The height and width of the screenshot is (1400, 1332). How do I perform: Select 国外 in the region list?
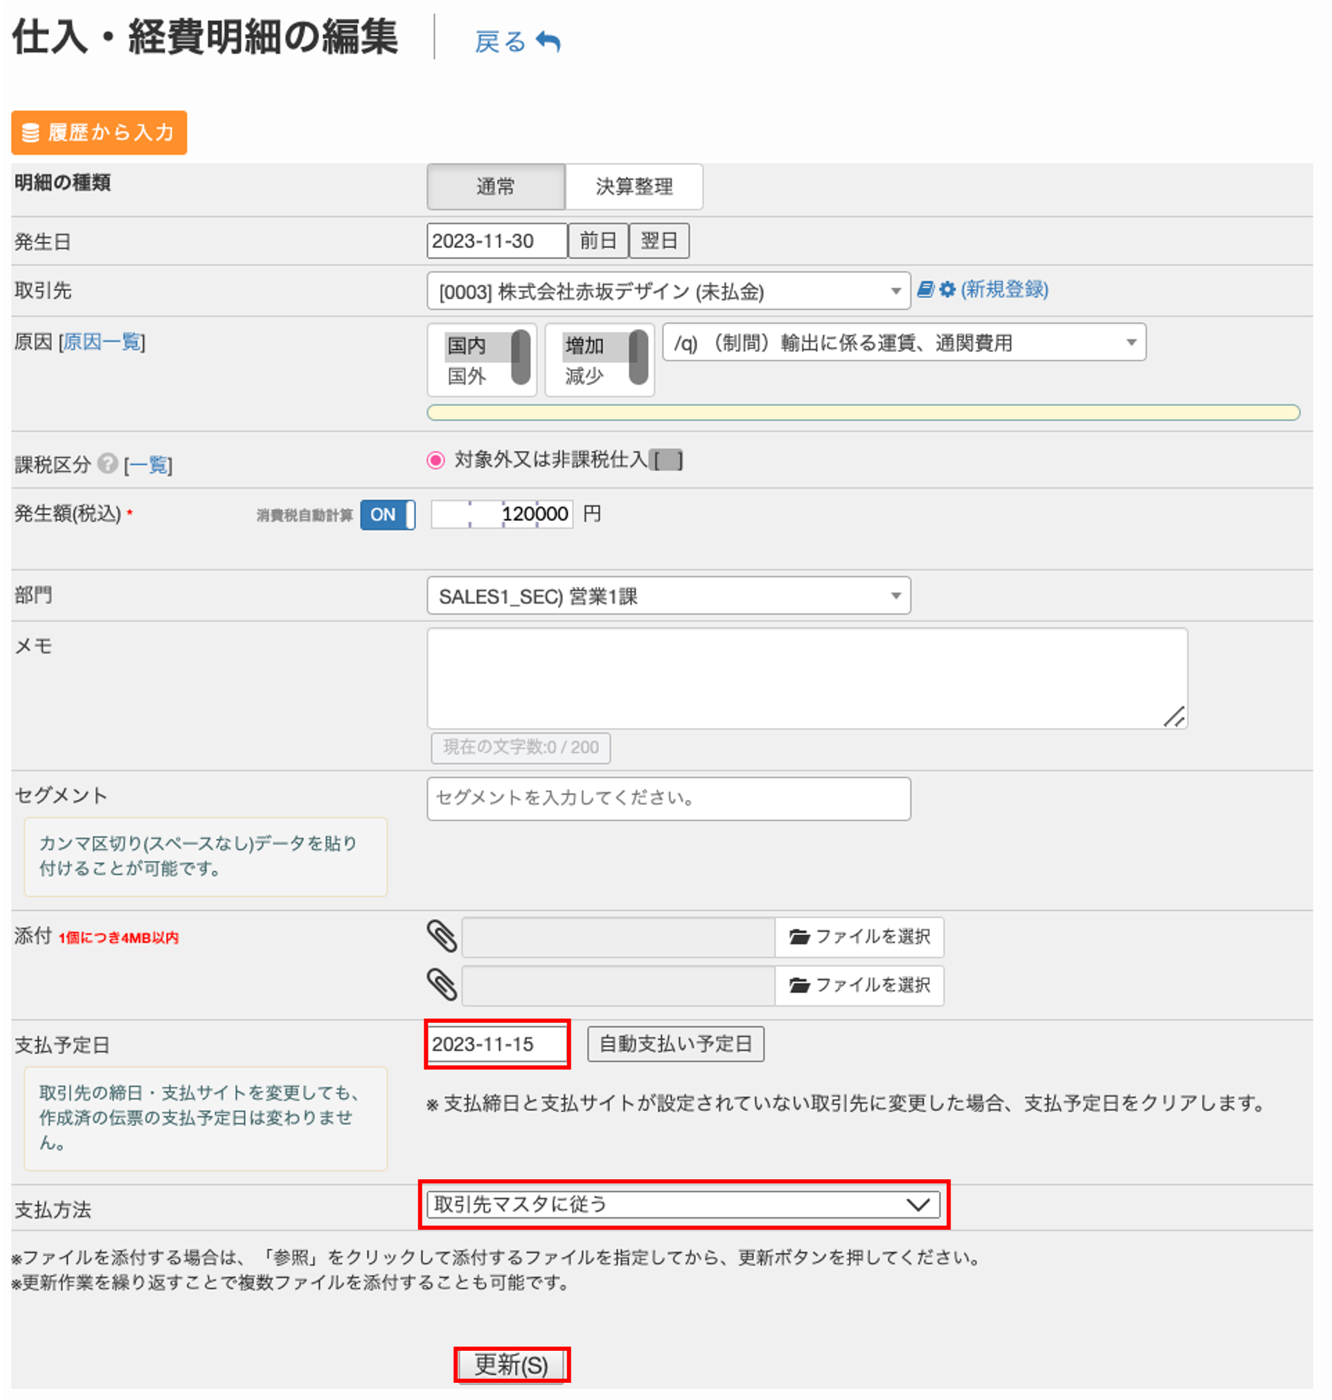[466, 376]
